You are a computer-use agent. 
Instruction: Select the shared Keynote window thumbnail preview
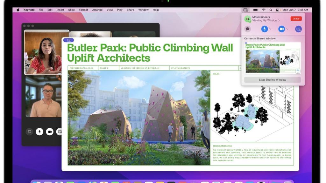[x=272, y=58]
